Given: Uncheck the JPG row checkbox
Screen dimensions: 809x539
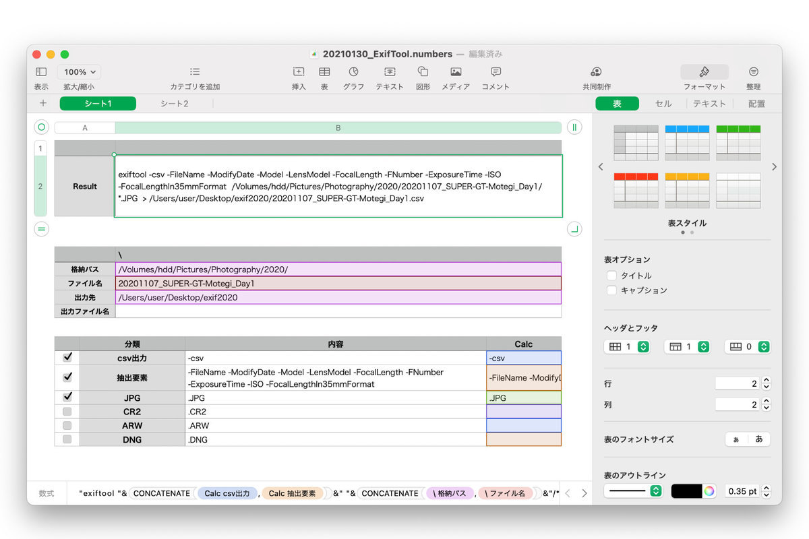Looking at the screenshot, I should 67,398.
